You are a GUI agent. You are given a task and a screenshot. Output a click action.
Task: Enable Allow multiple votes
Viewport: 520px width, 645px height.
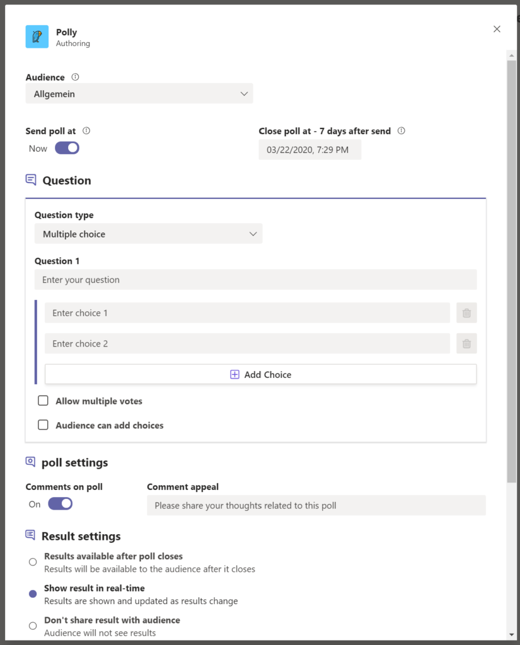(43, 400)
